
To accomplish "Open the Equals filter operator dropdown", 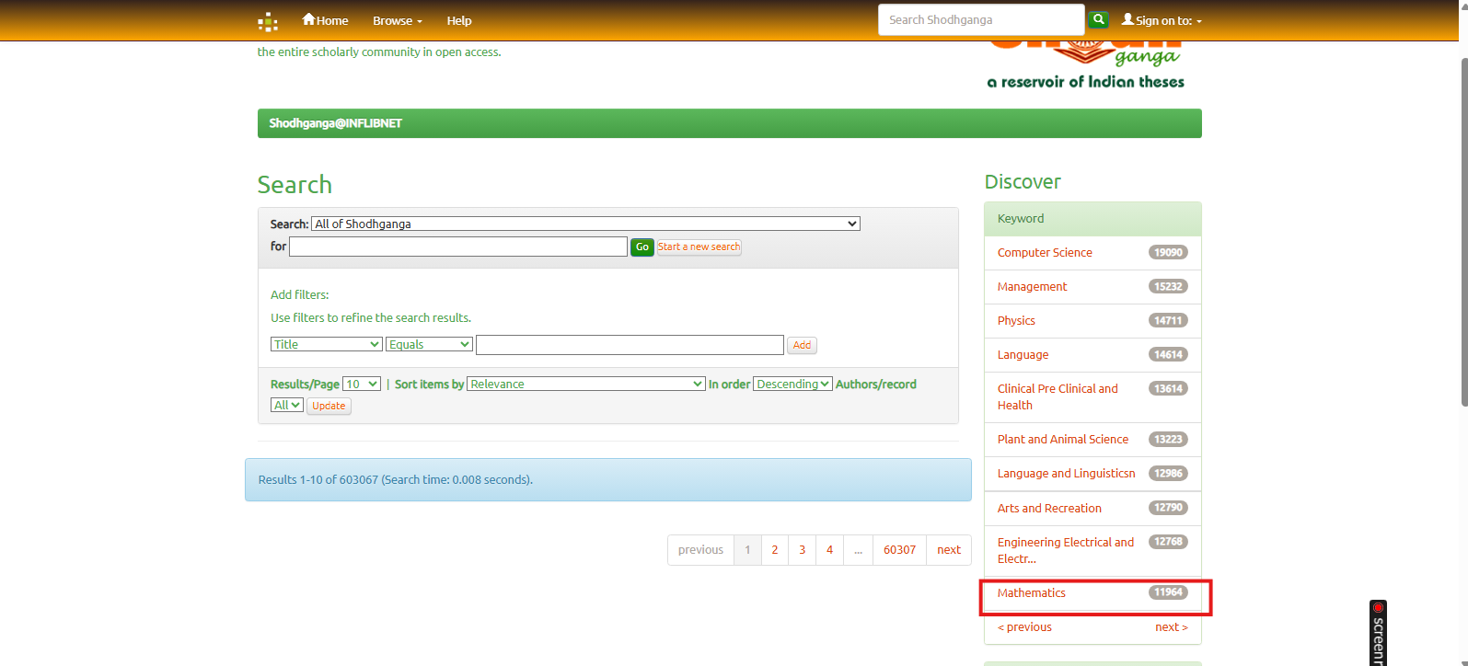I will 429,344.
